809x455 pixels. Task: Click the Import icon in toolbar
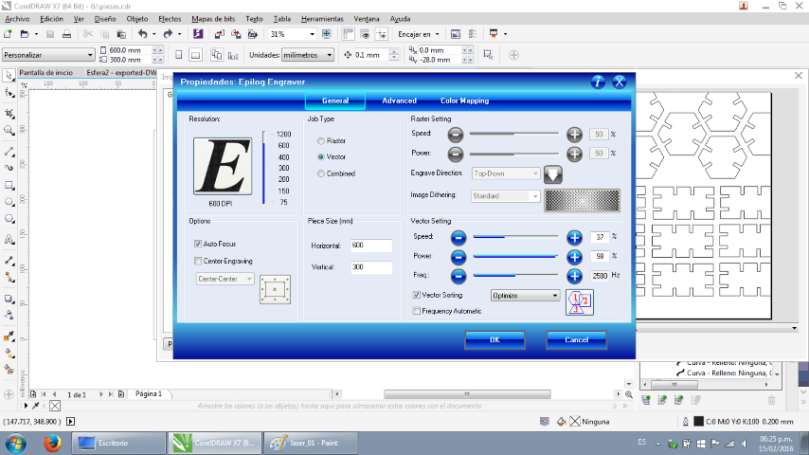[219, 34]
